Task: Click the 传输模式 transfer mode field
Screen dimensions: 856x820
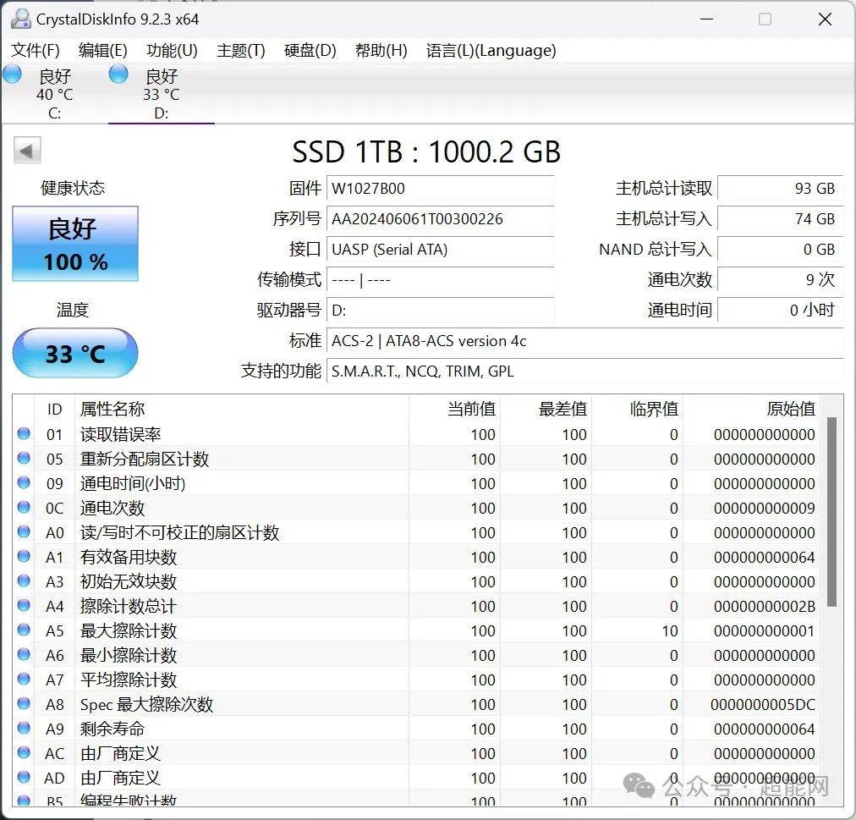Action: coord(440,280)
